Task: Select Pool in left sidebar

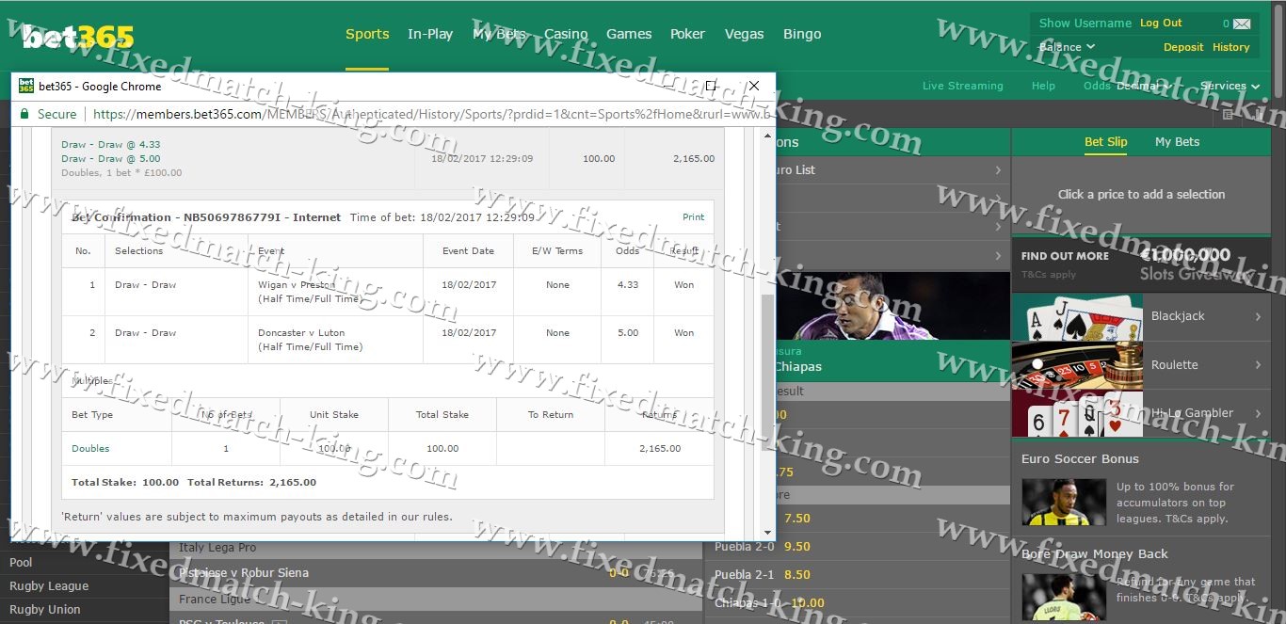Action: (x=21, y=563)
